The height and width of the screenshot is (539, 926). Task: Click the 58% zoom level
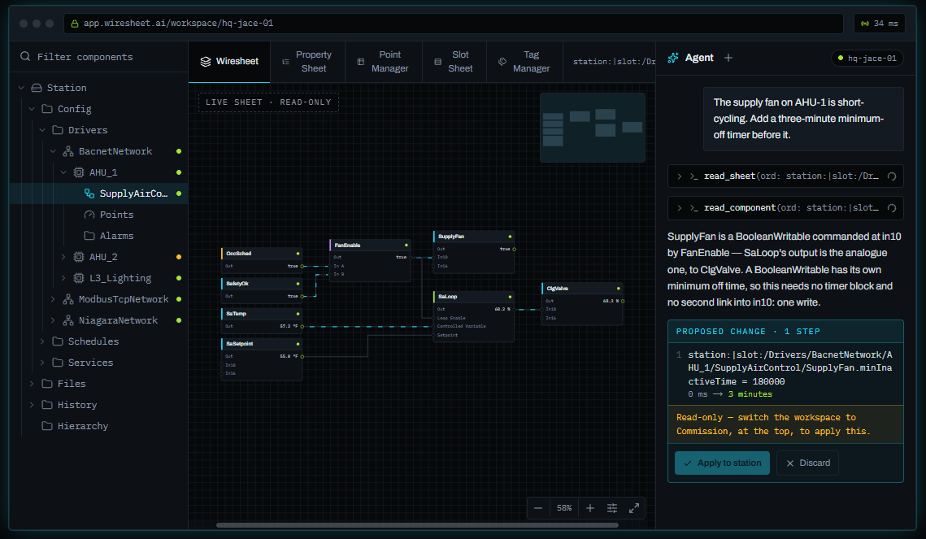[x=564, y=508]
